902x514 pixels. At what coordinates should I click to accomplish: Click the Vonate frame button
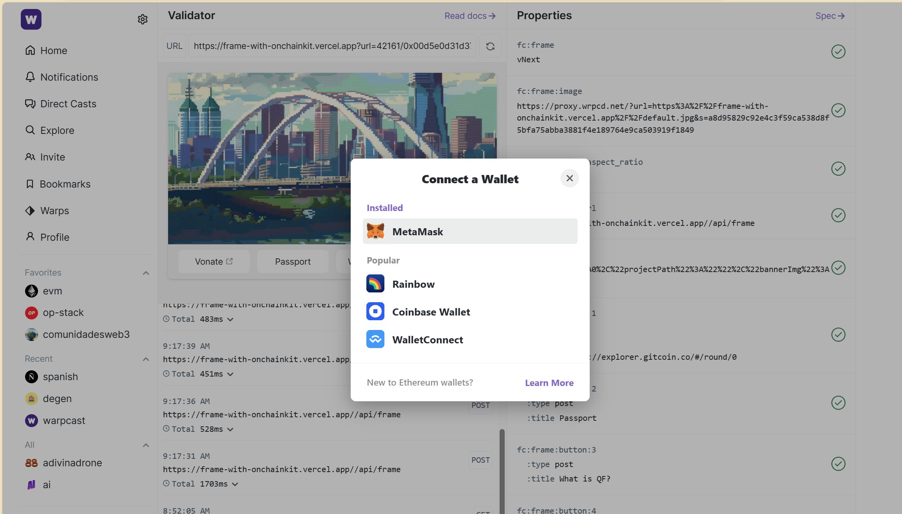pos(214,262)
